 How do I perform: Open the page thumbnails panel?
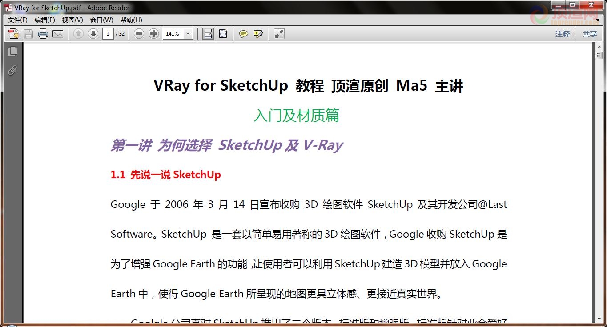pyautogui.click(x=12, y=52)
